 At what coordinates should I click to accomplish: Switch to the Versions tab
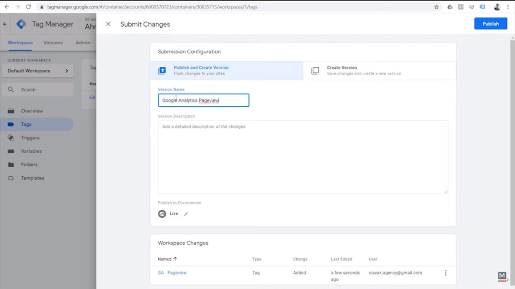pos(53,43)
